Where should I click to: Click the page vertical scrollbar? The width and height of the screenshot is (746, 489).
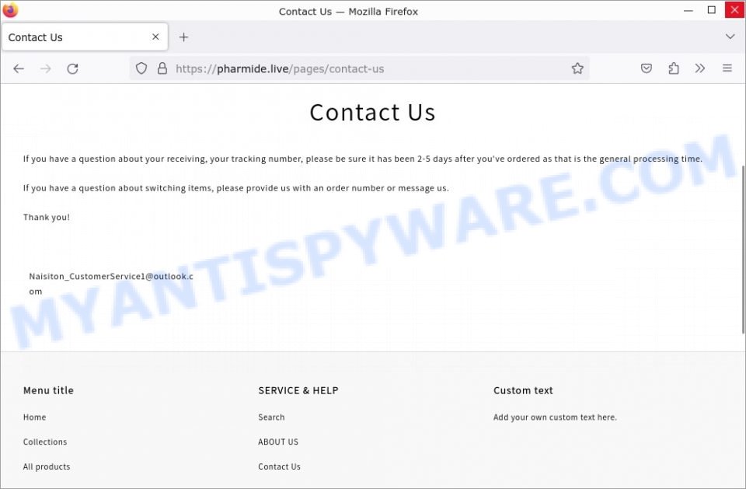pyautogui.click(x=743, y=250)
